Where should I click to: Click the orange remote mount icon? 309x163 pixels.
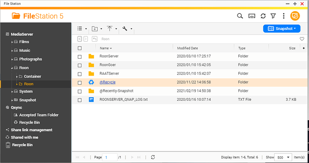(x=295, y=16)
